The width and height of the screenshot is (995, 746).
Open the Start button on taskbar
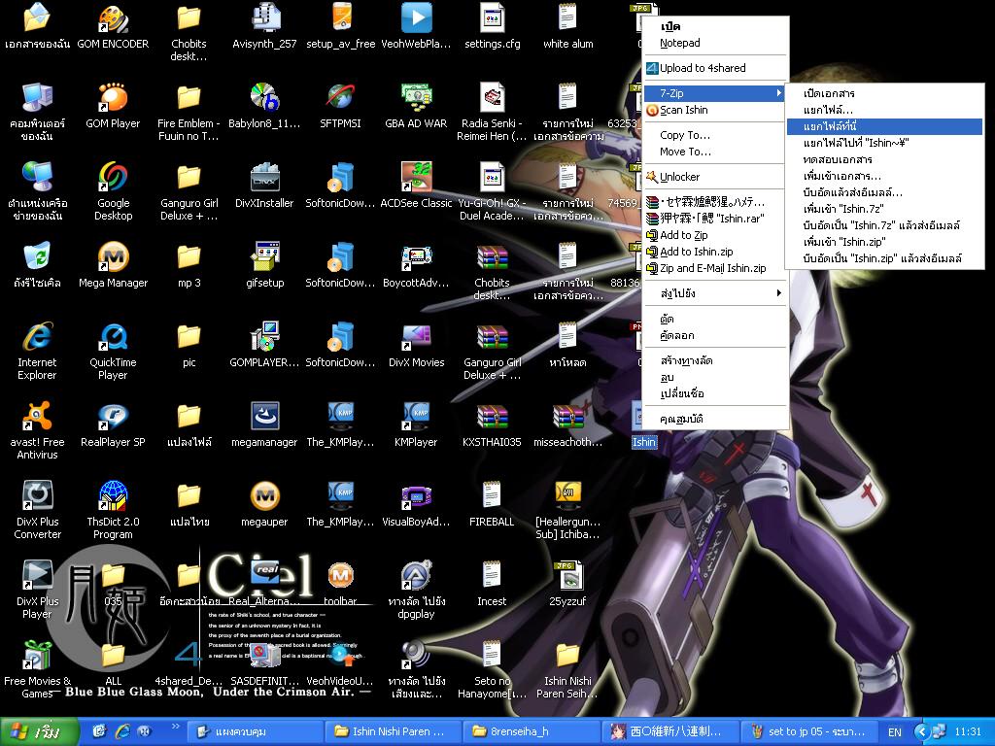[41, 731]
